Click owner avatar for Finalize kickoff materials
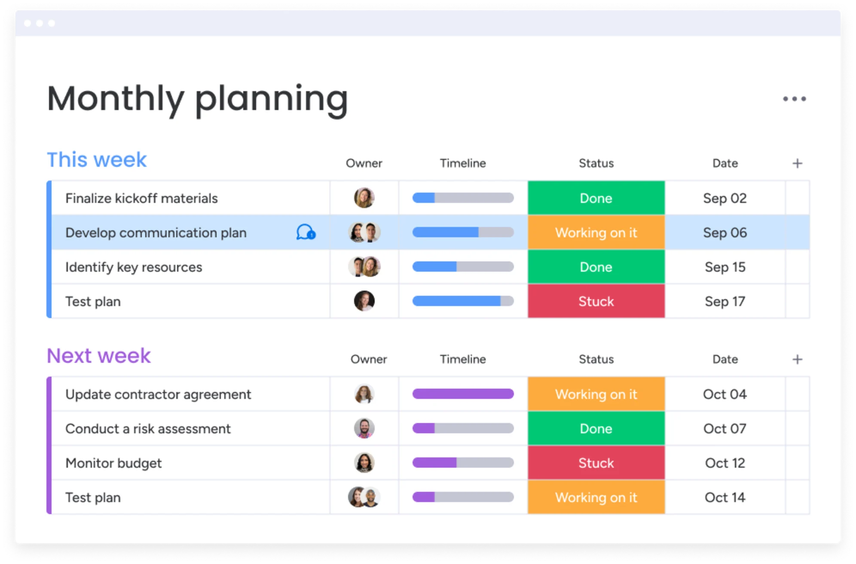The image size is (856, 564). [x=364, y=198]
